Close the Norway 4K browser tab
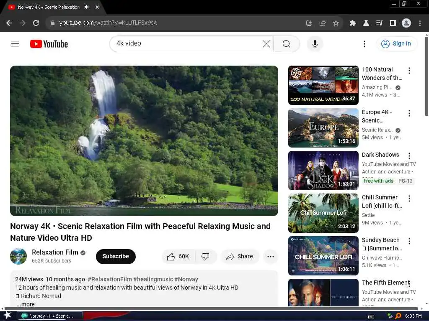The width and height of the screenshot is (429, 321). (97, 7)
